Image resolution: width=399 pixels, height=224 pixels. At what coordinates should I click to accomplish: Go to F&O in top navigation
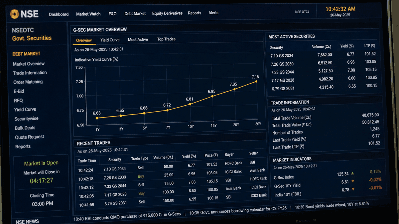[x=112, y=14]
